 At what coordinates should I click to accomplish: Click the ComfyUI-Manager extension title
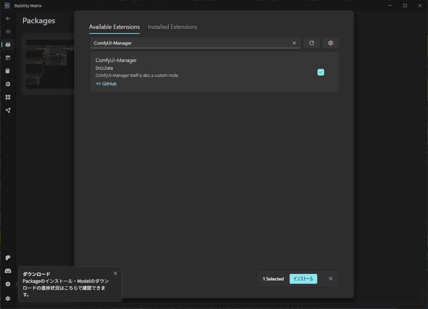coord(116,60)
